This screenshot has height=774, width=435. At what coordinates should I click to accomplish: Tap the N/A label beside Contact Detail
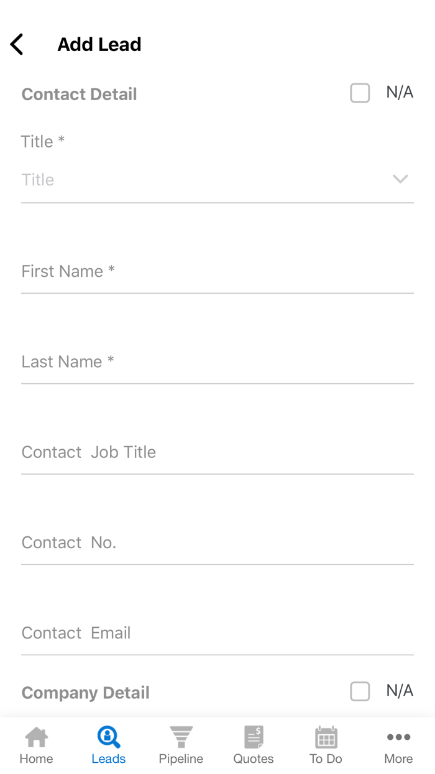click(x=400, y=92)
